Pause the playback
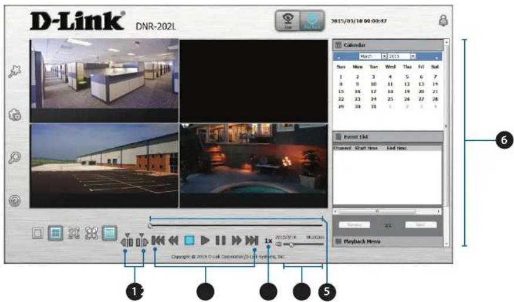The width and height of the screenshot is (514, 302). [221, 240]
